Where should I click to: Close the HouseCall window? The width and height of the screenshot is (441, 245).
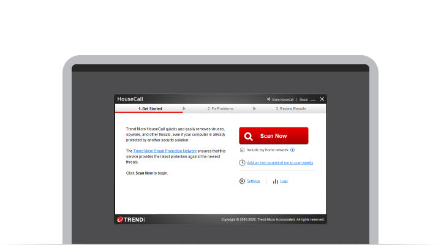coord(322,99)
